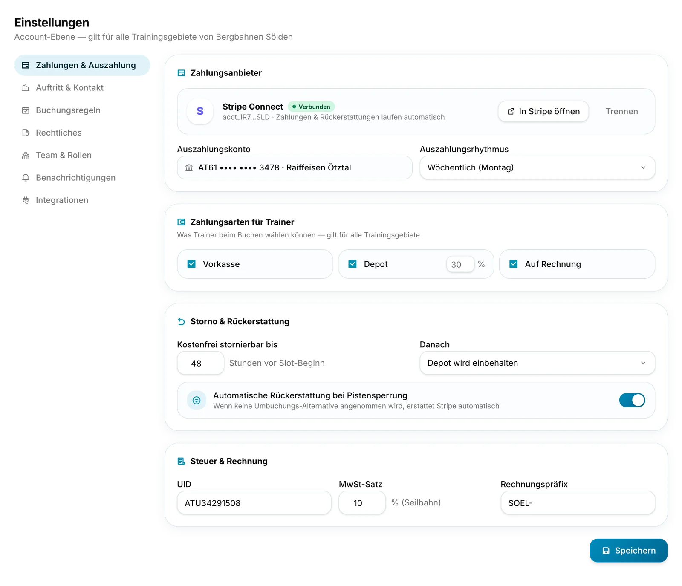Open Zahlungen & Auszahlung settings section
Image resolution: width=682 pixels, height=586 pixels.
point(82,65)
